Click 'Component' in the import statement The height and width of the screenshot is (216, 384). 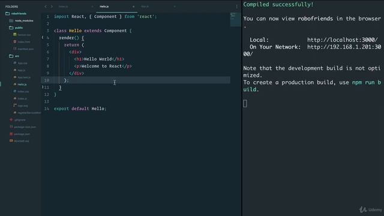[106, 16]
